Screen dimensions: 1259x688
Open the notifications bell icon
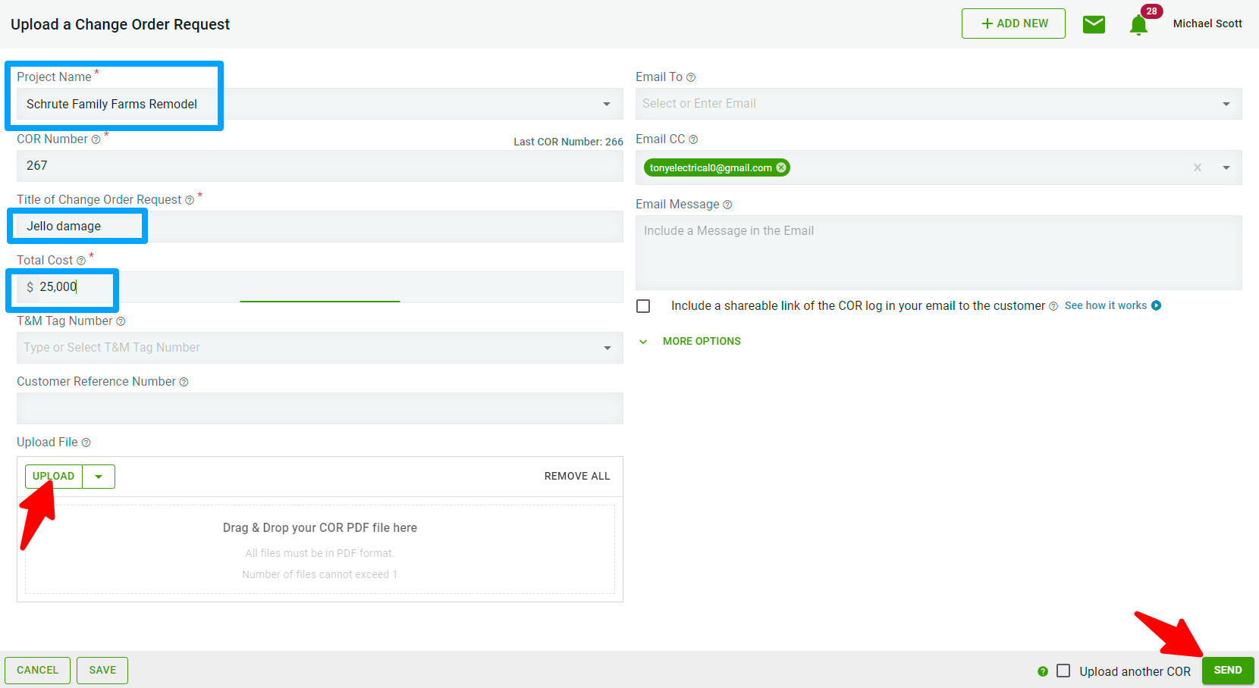1138,26
